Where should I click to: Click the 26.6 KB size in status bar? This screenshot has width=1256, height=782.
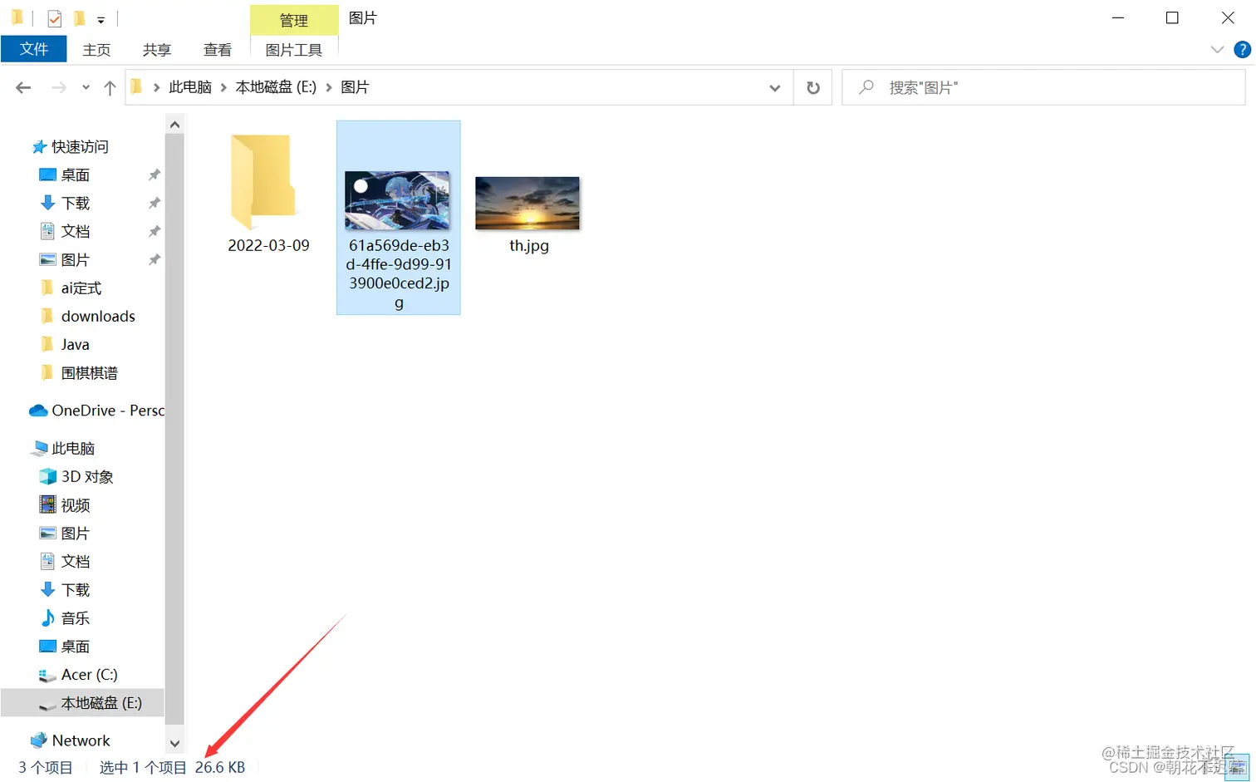point(220,768)
